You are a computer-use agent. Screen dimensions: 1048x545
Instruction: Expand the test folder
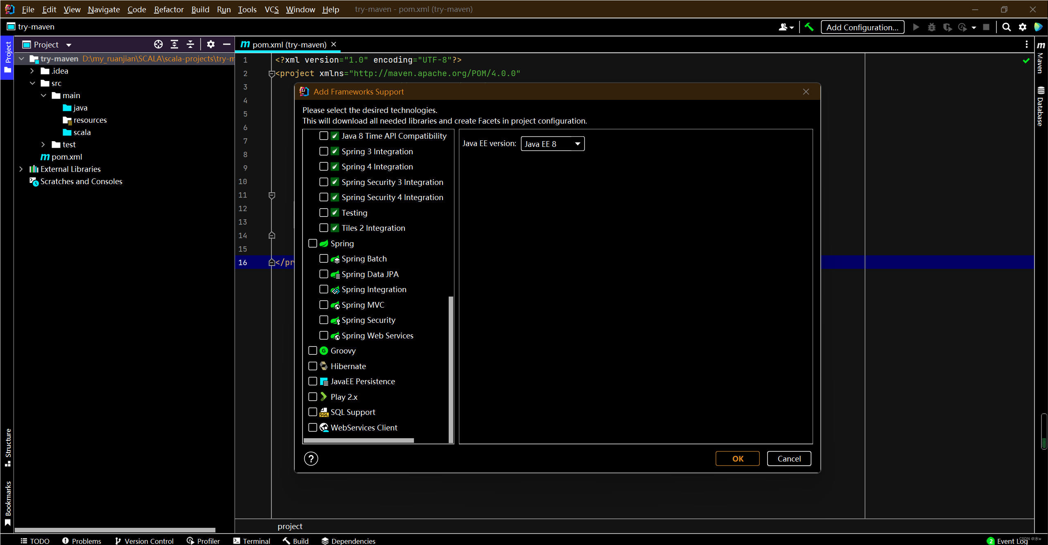pos(43,144)
